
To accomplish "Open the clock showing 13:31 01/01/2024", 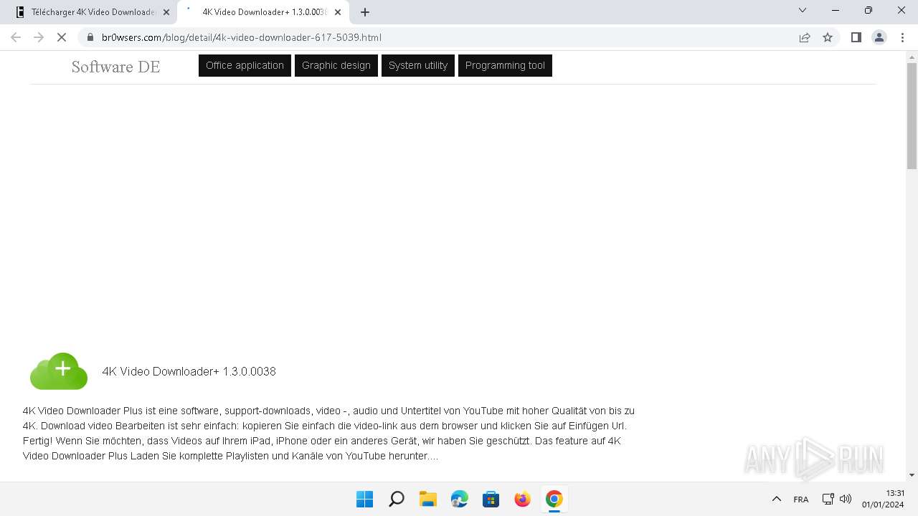I will [883, 499].
